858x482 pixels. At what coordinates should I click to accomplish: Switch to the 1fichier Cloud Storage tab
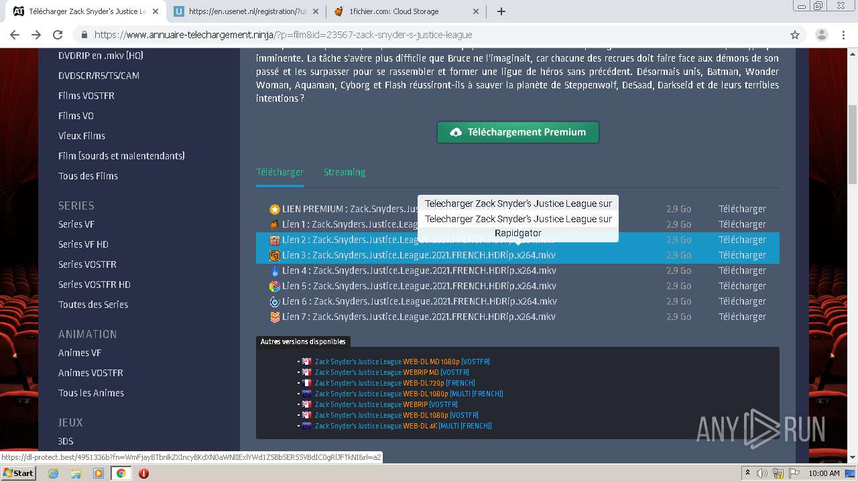coord(407,11)
